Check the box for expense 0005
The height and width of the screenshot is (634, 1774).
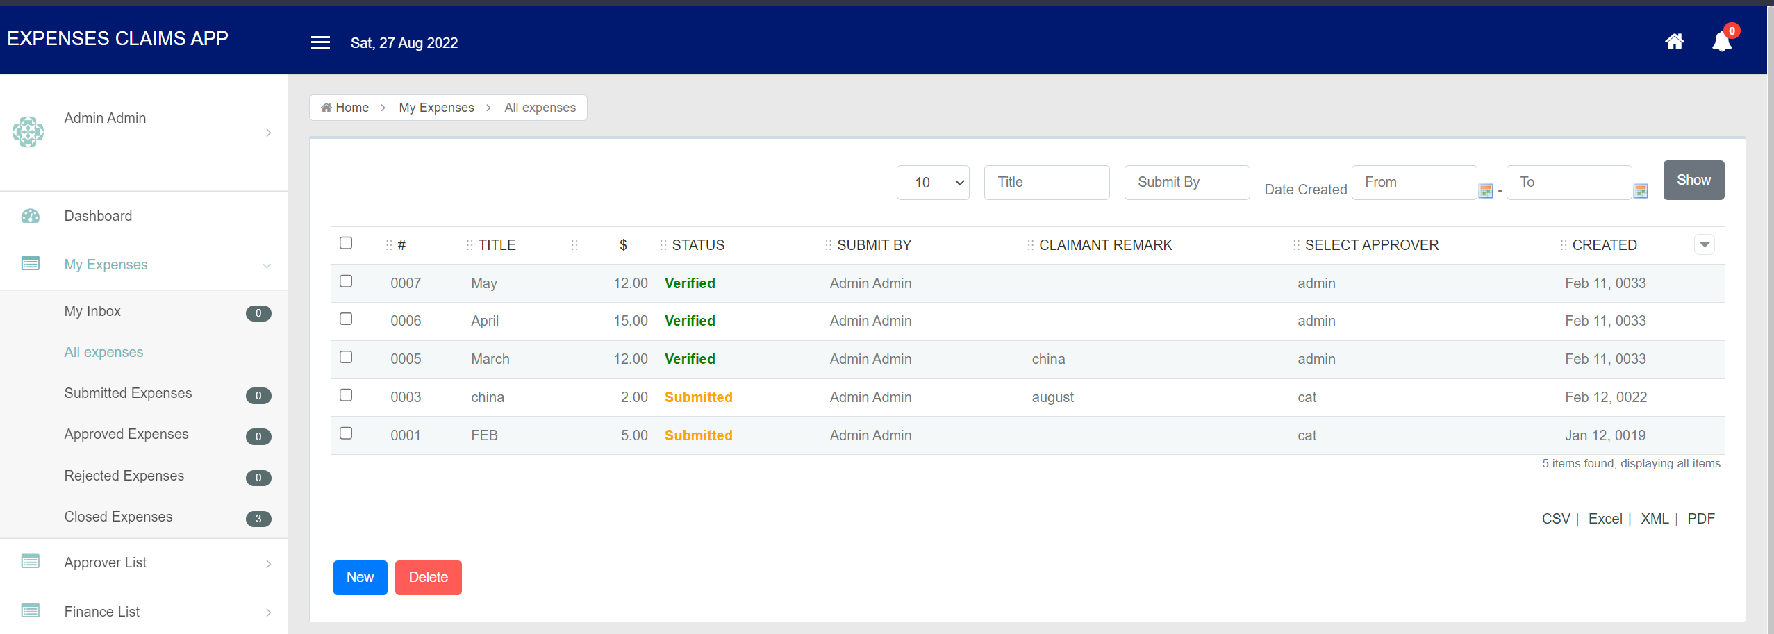coord(346,357)
